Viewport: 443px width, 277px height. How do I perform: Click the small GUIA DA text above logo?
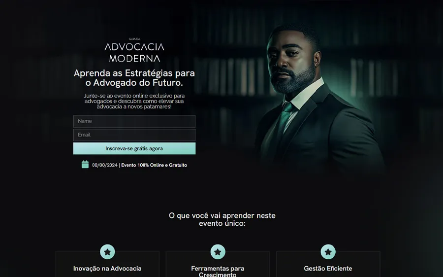point(134,39)
